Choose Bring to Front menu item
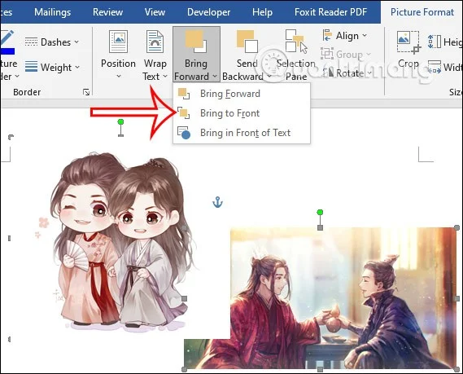The width and height of the screenshot is (463, 374). click(242, 113)
